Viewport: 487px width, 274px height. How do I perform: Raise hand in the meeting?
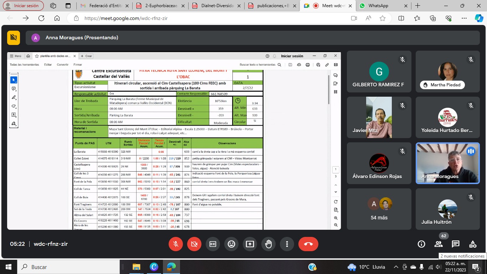click(x=268, y=244)
